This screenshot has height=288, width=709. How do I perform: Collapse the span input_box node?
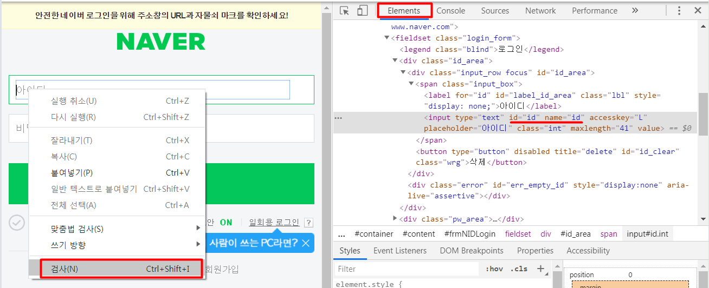411,84
